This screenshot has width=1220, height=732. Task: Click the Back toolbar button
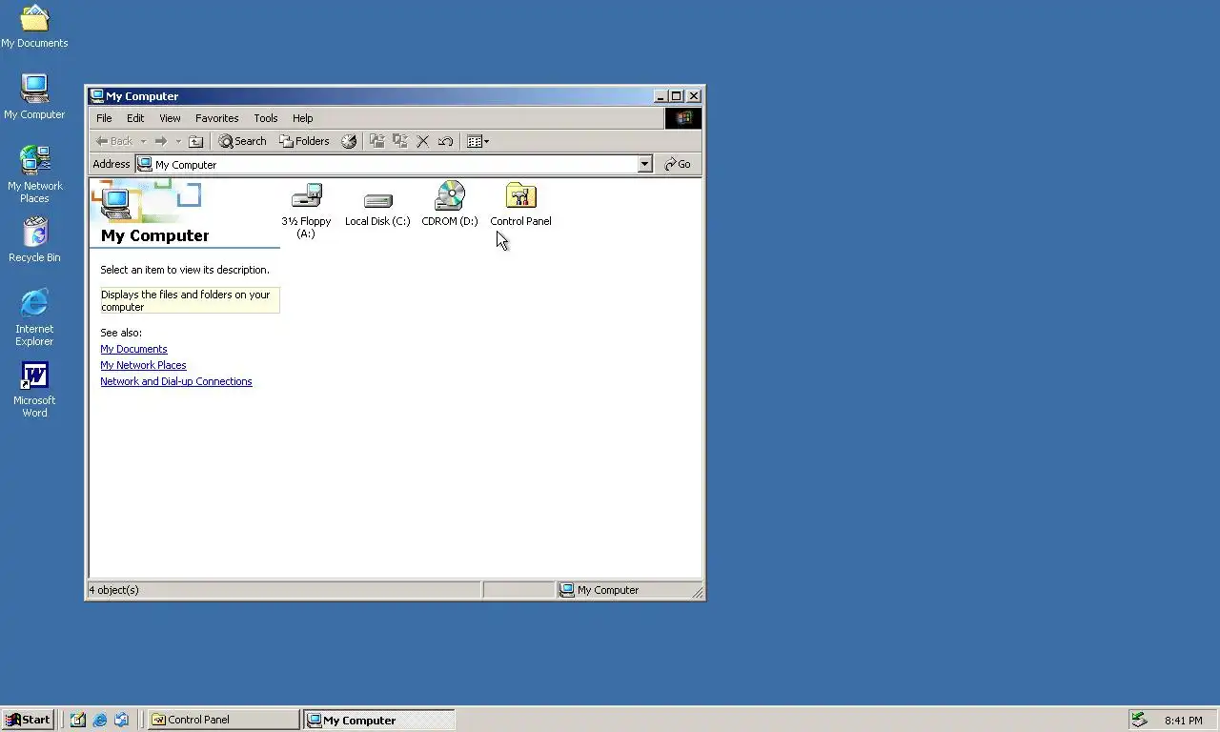[114, 141]
